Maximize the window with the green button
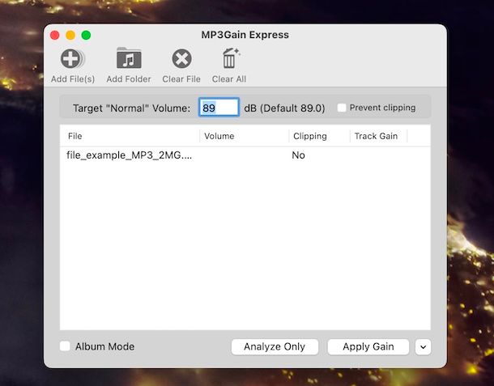This screenshot has width=494, height=386. (x=86, y=35)
